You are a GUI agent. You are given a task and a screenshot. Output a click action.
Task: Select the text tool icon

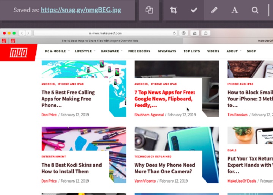(x=235, y=10)
